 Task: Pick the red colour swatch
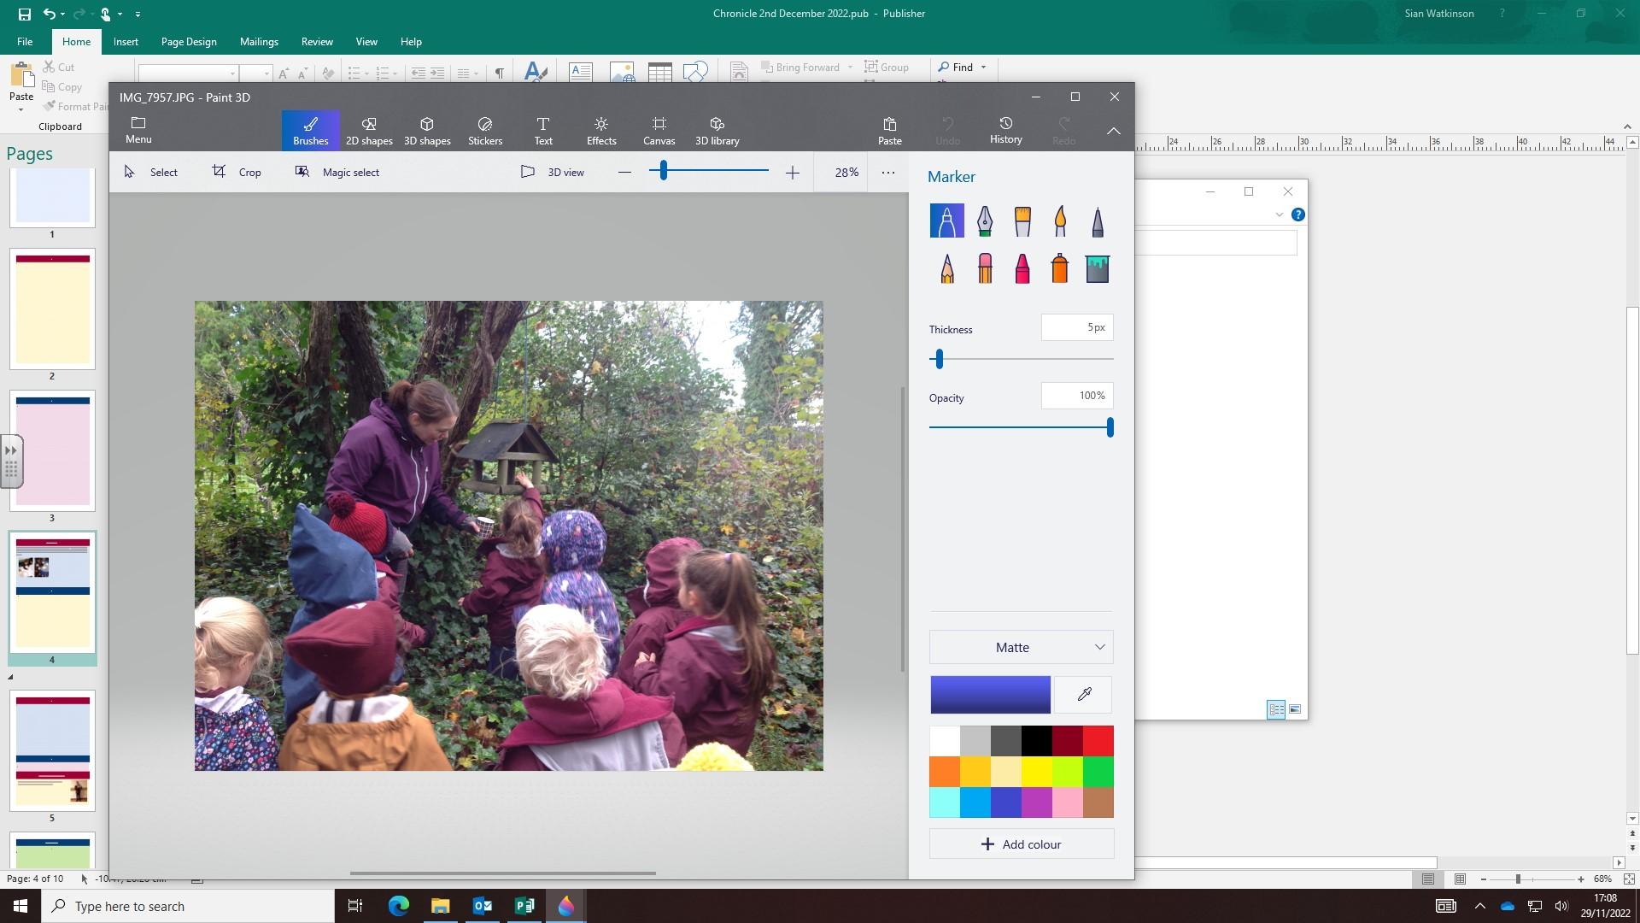coord(1098,740)
